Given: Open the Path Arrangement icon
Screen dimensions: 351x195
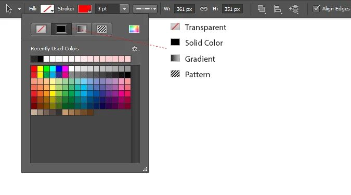Looking at the screenshot, I should pos(294,9).
